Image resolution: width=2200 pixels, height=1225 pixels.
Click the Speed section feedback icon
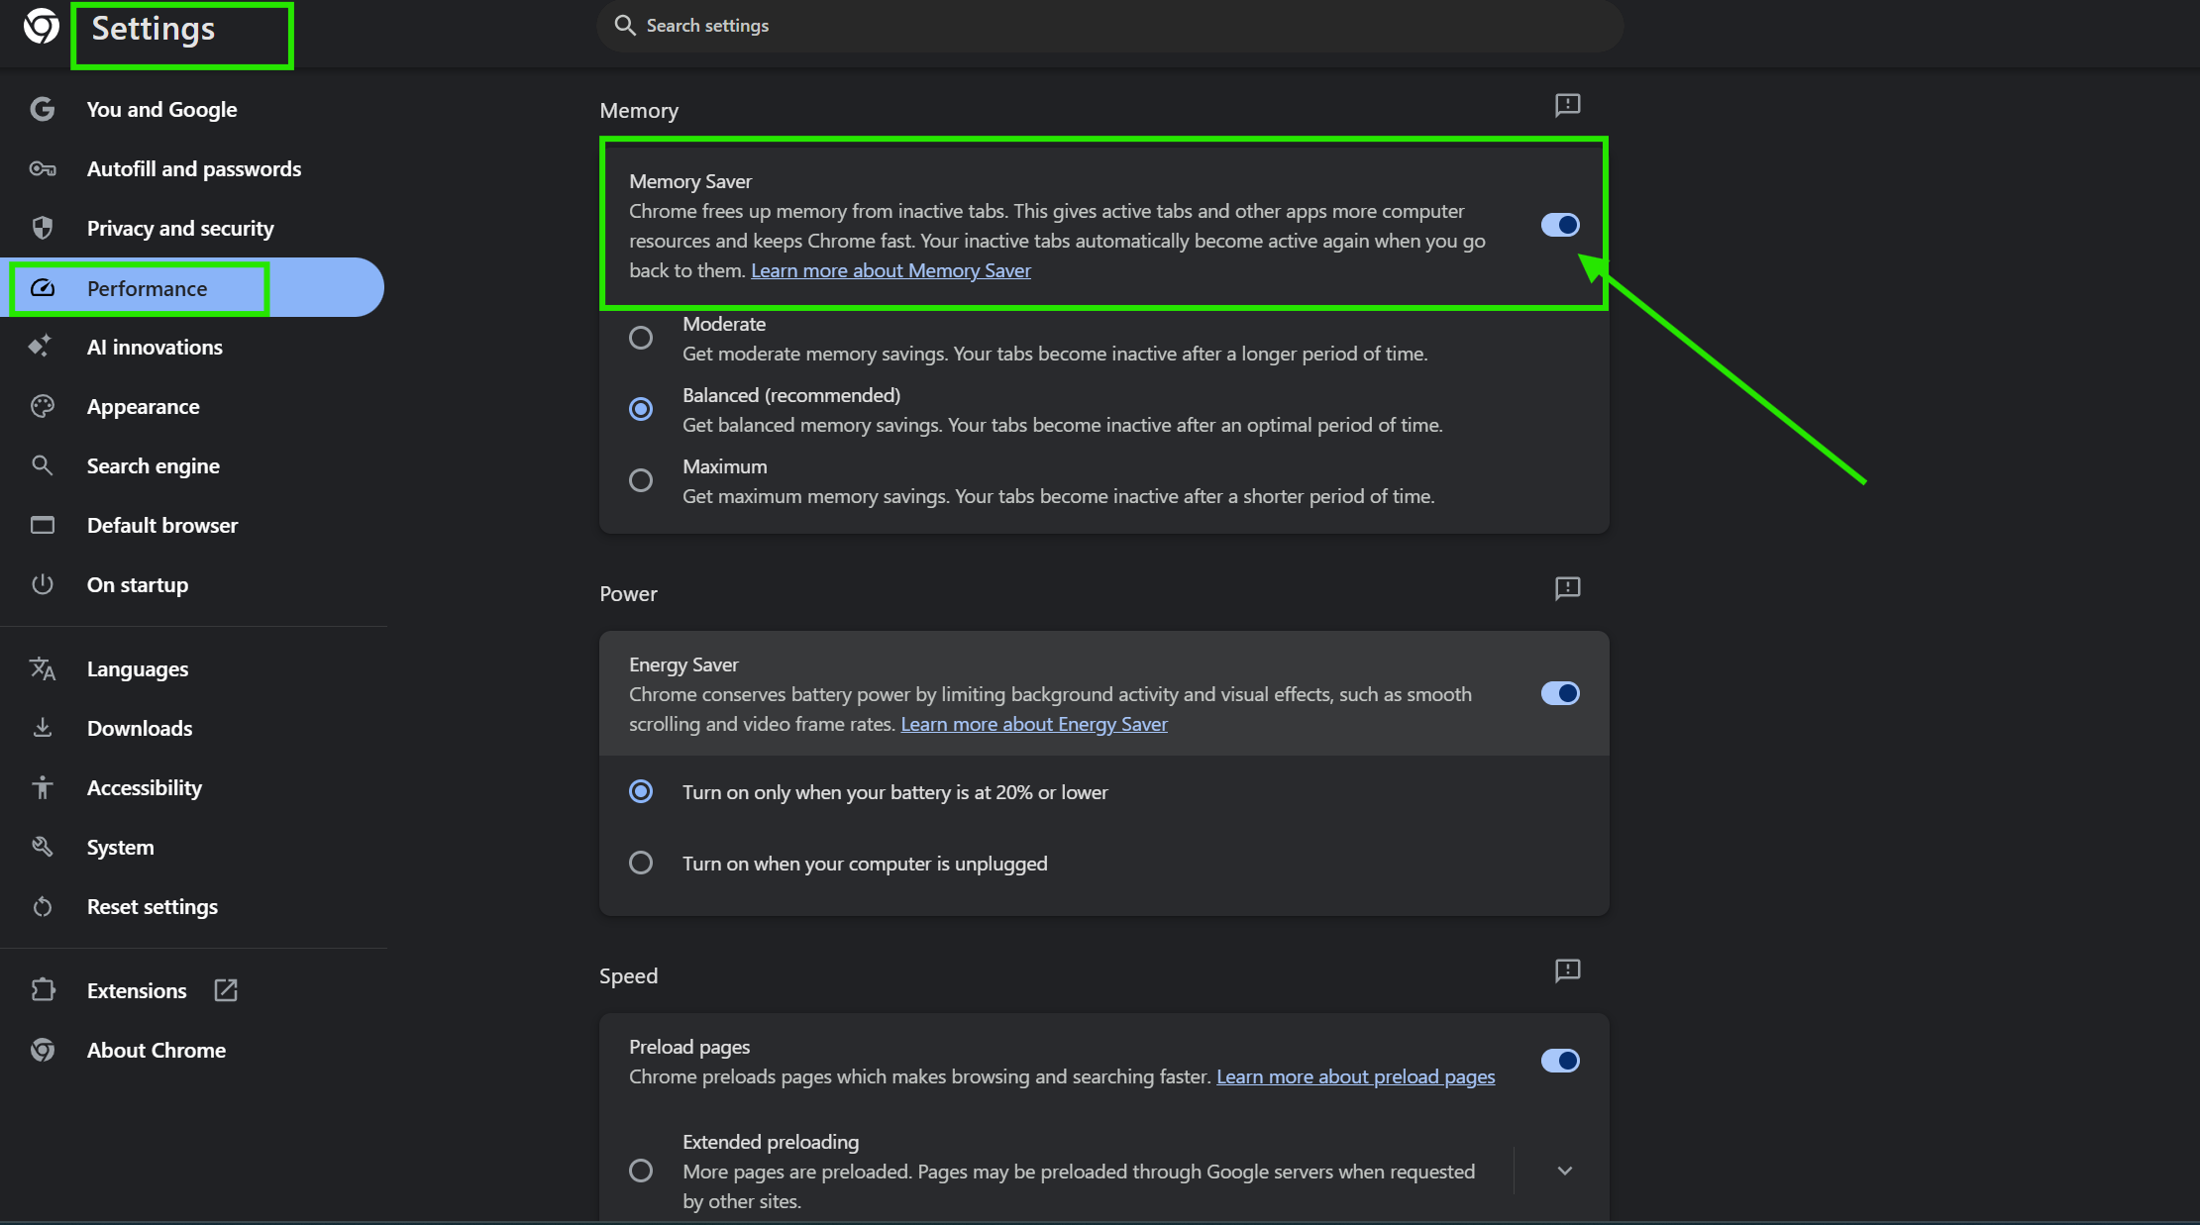point(1567,970)
